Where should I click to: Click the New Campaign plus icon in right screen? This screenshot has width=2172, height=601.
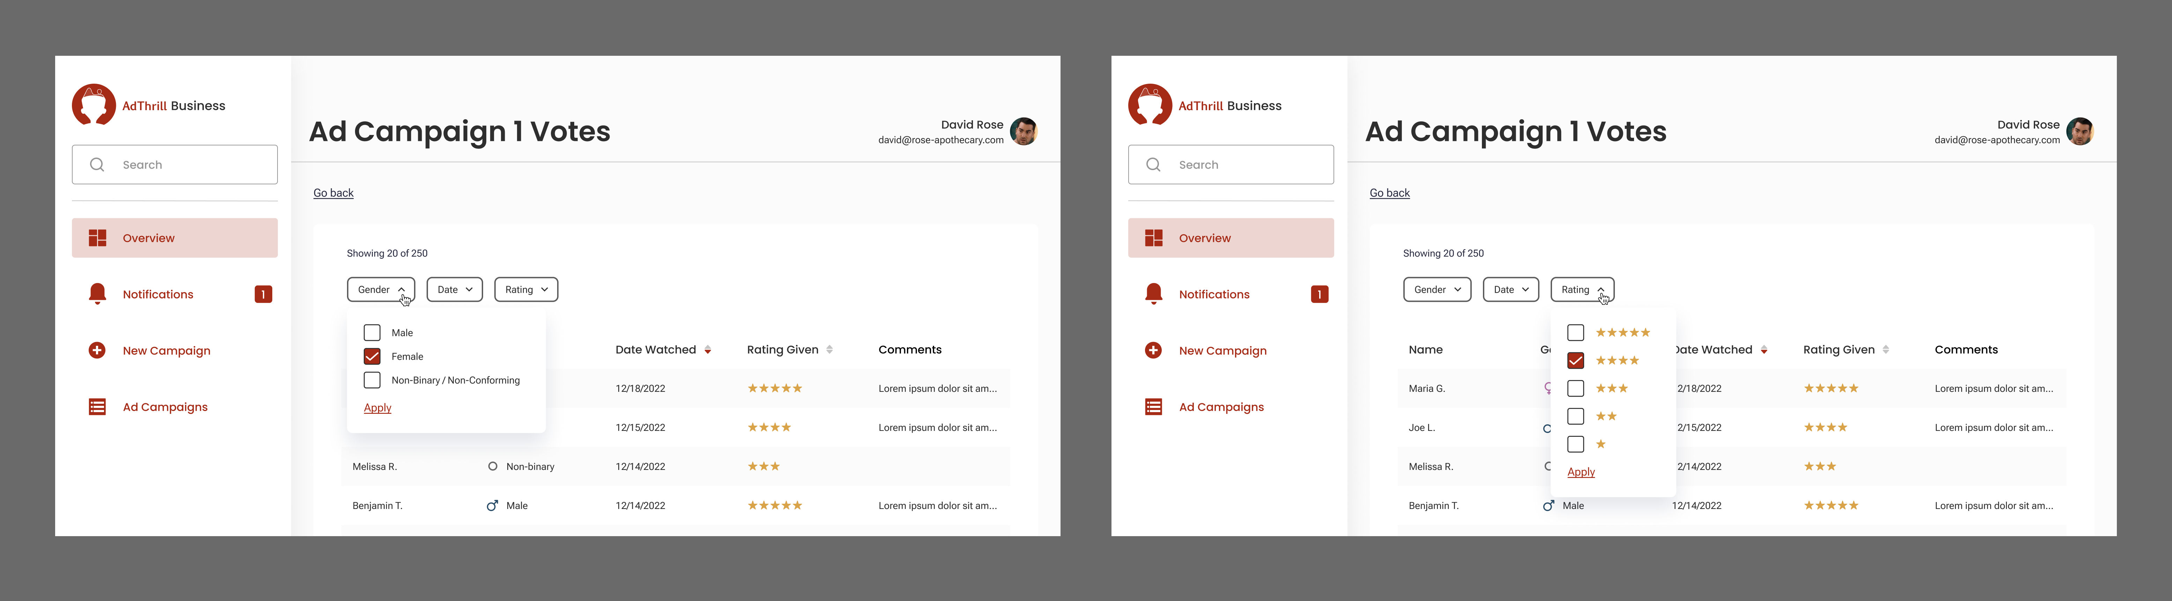pos(1153,350)
